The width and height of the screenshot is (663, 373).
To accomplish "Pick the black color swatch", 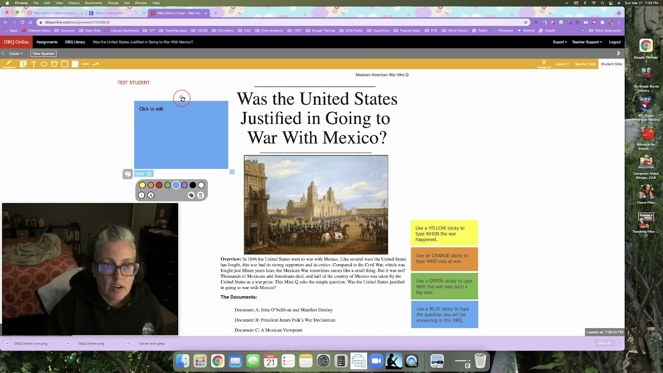I will [193, 185].
